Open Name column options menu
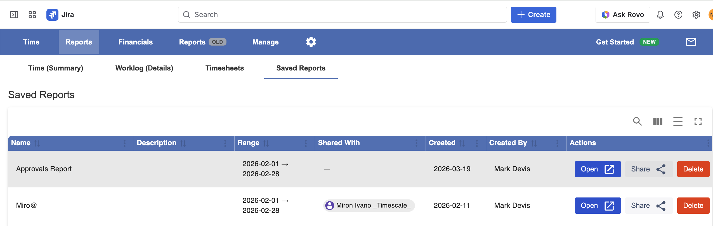 point(124,143)
